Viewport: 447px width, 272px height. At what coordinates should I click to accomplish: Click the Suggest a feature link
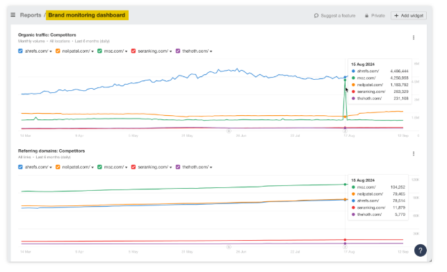[x=334, y=15]
